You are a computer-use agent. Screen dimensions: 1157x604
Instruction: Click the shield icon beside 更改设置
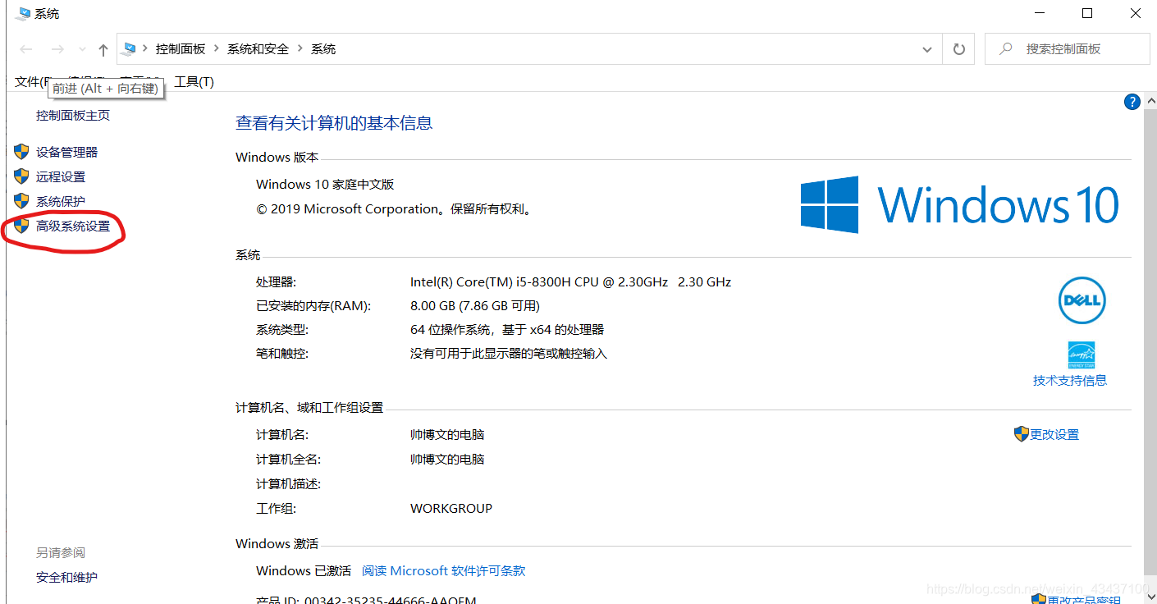1022,434
